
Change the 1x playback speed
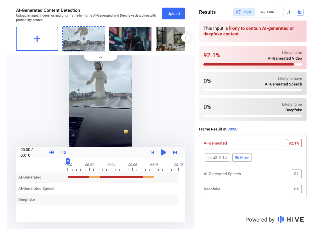tap(64, 152)
